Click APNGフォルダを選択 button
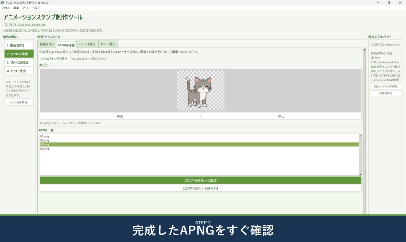406x242 pixels. tap(54, 59)
